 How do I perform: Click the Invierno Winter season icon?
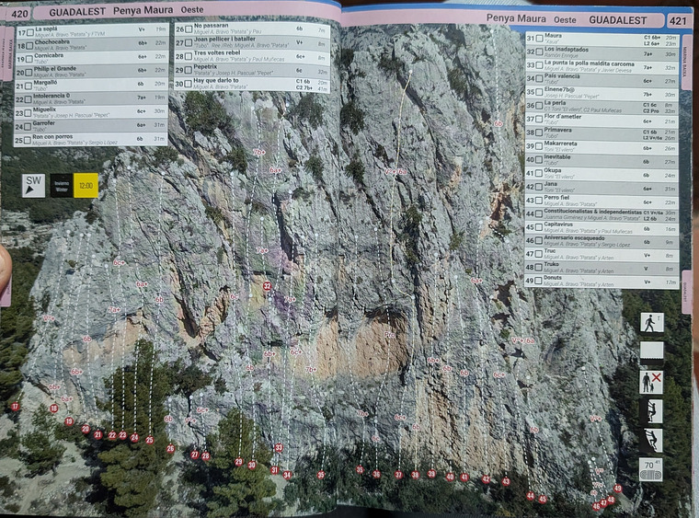pyautogui.click(x=62, y=185)
